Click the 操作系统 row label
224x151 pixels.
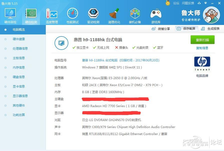coord(61,67)
